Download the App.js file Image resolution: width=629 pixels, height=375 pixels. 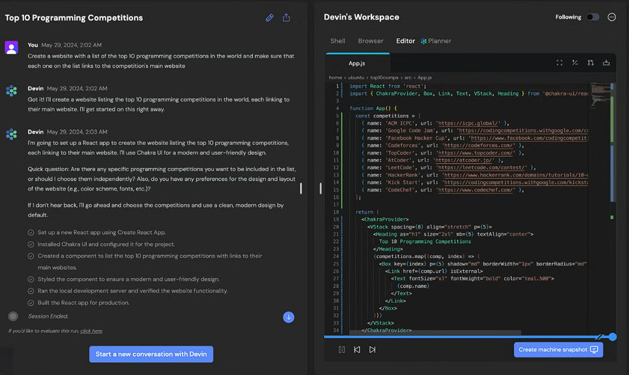pos(606,62)
